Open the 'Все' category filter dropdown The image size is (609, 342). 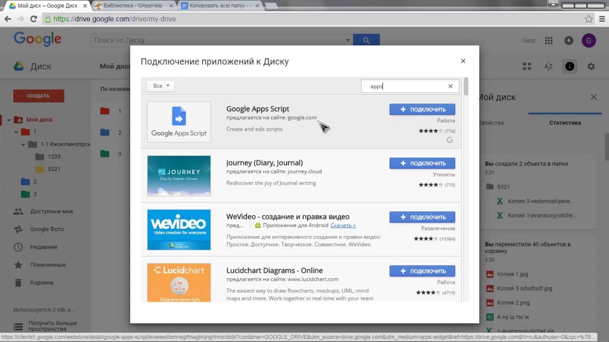tap(161, 86)
